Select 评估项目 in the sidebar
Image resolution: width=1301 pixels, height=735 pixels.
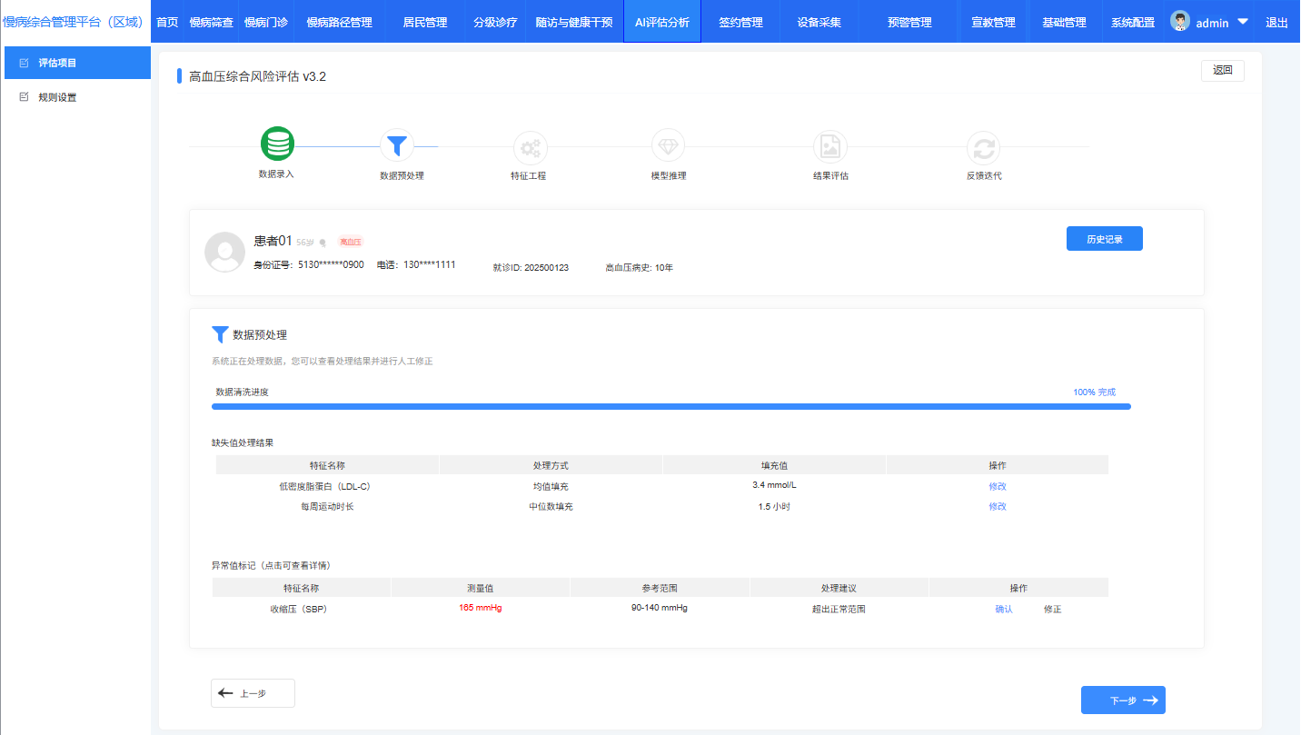coord(57,64)
